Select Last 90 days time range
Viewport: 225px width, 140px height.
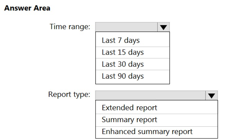pos(123,76)
